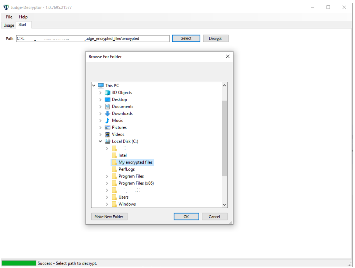Click the 3D Objects folder icon
The height and width of the screenshot is (268, 355).
107,93
